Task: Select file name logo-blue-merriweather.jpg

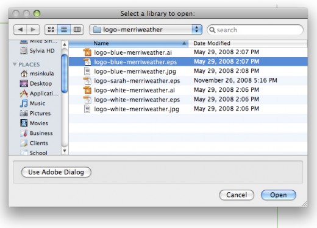Action: (135, 71)
